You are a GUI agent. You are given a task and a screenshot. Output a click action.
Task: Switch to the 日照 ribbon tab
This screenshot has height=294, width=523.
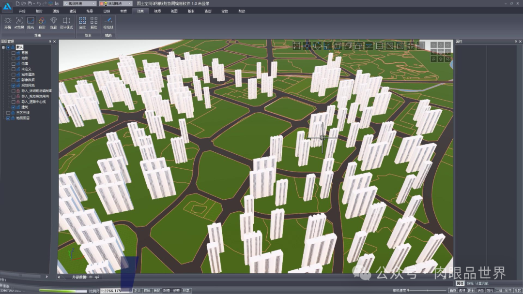coord(107,11)
